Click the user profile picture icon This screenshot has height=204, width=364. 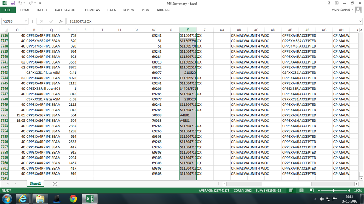pyautogui.click(x=358, y=10)
